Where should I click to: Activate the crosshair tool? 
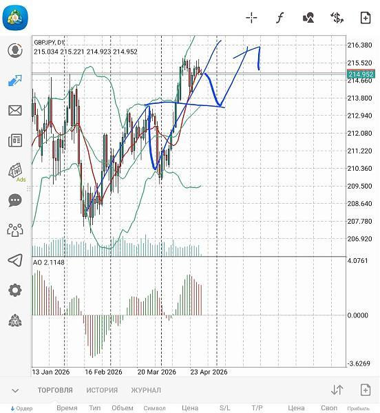(251, 18)
